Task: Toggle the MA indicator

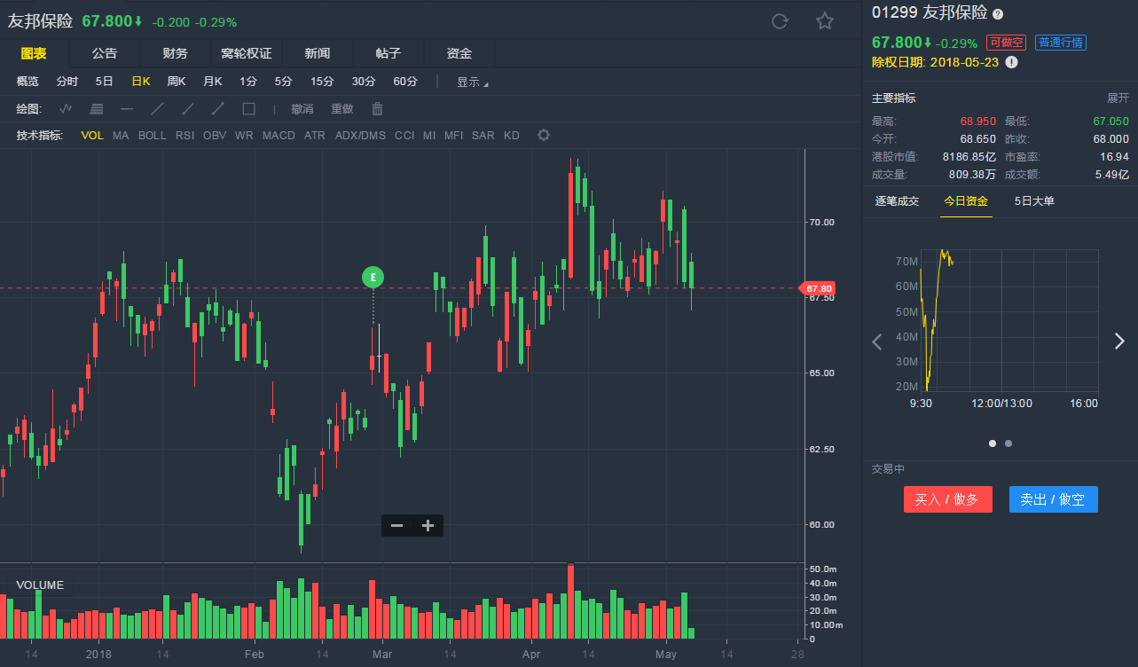Action: [121, 136]
